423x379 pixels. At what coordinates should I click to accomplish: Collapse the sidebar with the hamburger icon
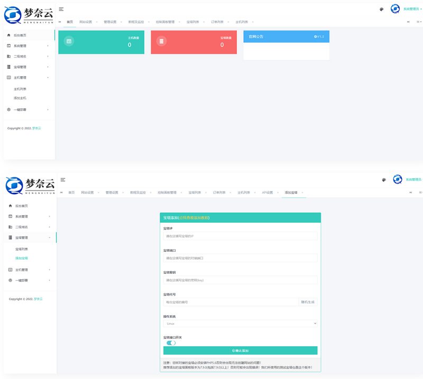pos(61,8)
